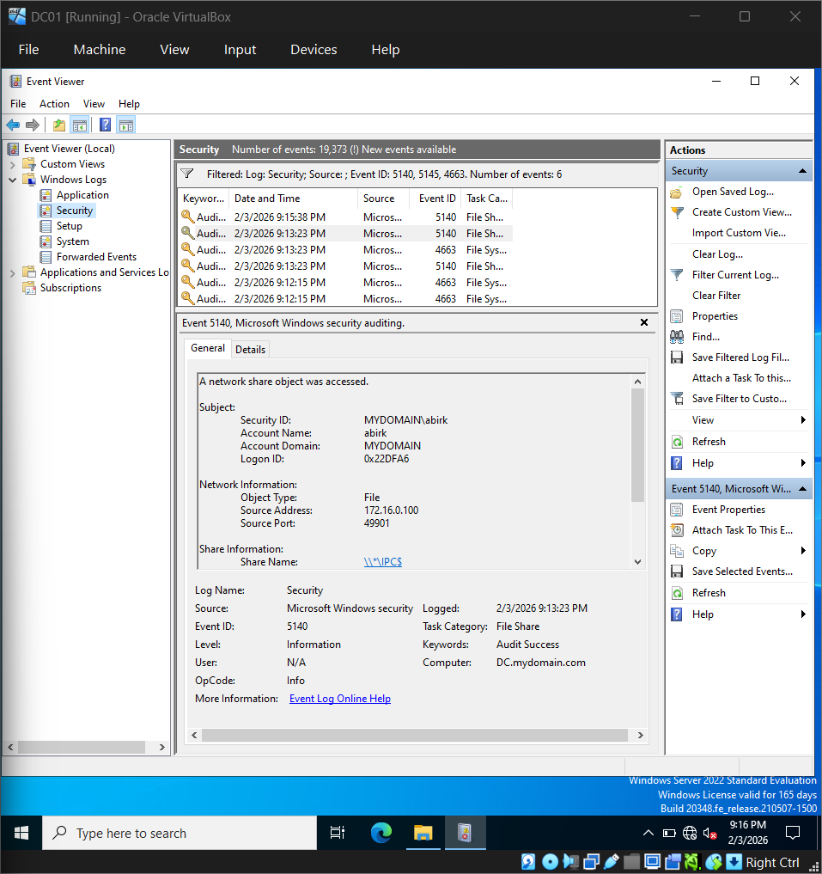Viewport: 822px width, 874px height.
Task: Click the Task View taskbar icon
Action: (x=338, y=834)
